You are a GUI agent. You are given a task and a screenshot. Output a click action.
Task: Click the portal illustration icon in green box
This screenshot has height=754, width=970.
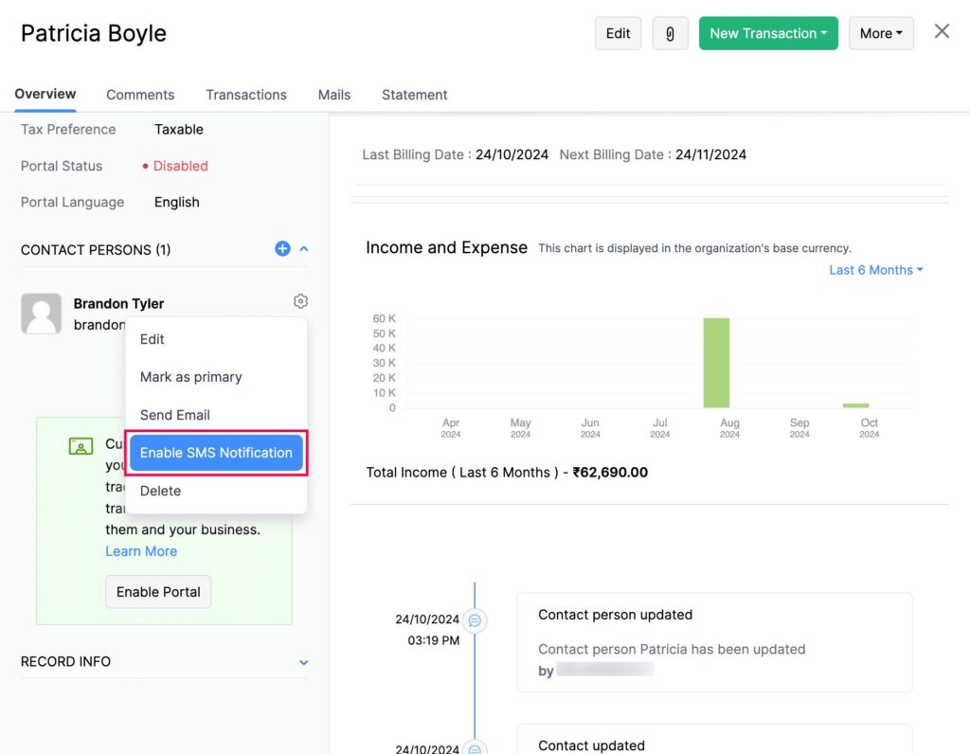click(x=81, y=445)
